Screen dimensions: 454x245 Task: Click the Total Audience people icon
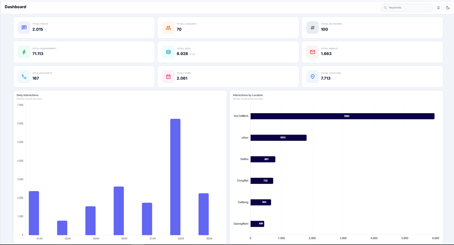tap(168, 28)
